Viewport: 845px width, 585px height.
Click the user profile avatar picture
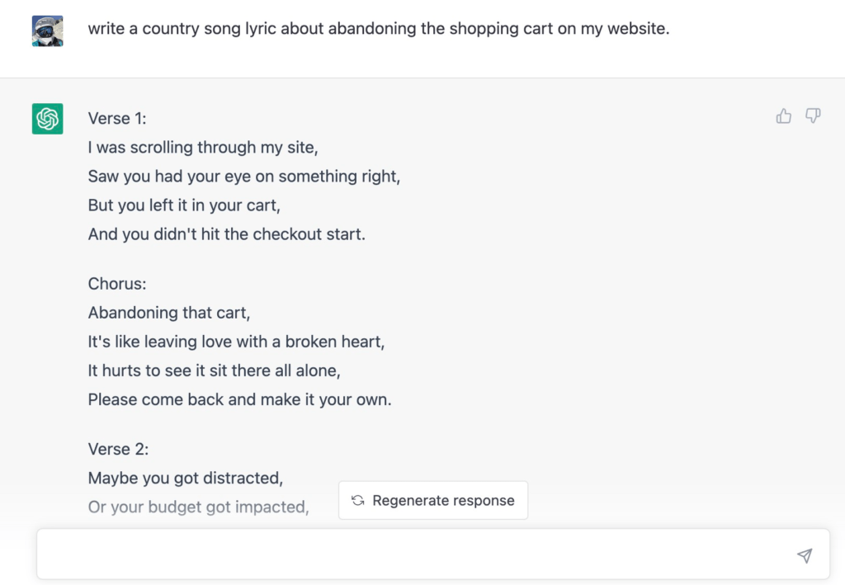(x=48, y=31)
